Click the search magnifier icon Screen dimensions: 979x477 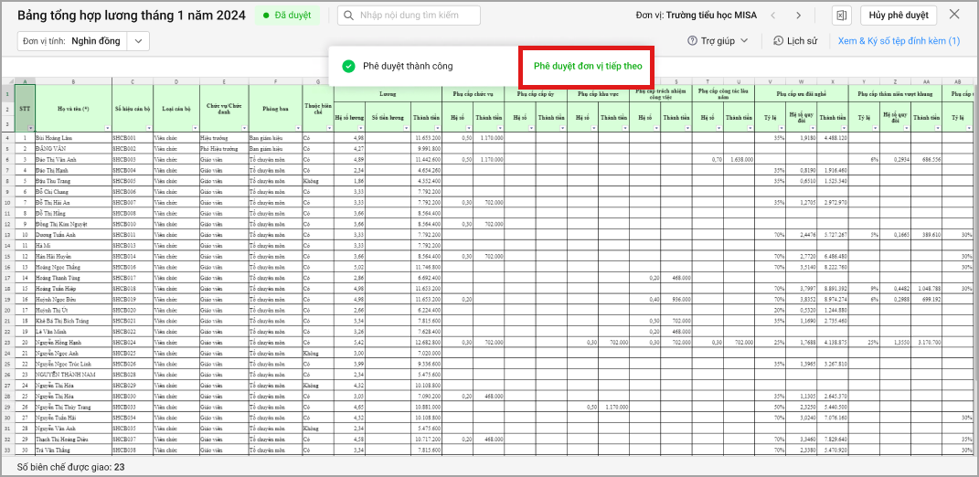(x=349, y=16)
